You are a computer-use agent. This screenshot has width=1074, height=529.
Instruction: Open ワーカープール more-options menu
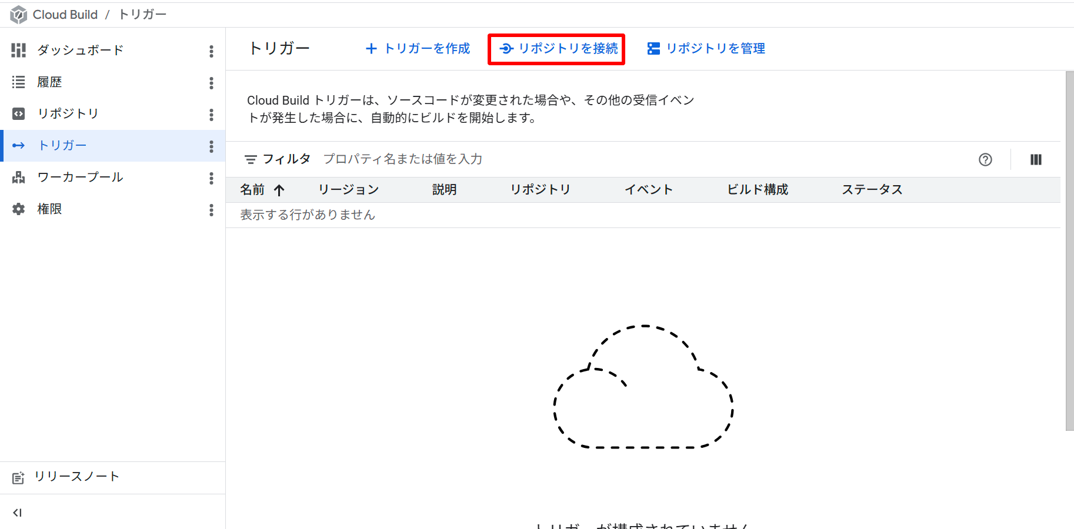pos(211,178)
